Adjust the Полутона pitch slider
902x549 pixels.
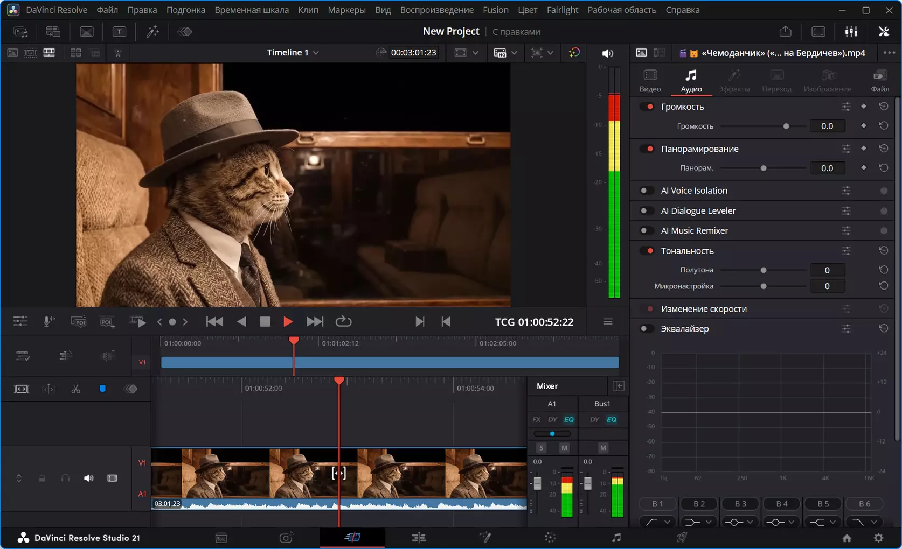(x=763, y=270)
